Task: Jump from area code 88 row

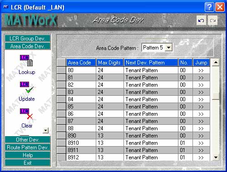Action: [201, 128]
